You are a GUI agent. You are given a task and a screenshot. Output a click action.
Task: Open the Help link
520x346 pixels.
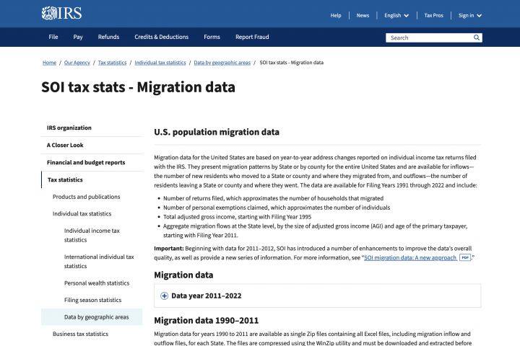(x=336, y=16)
